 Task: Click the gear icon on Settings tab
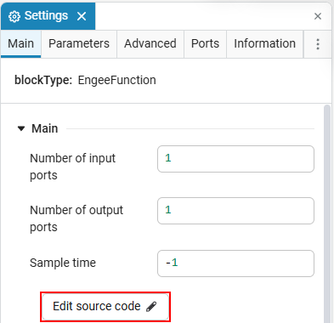(x=14, y=16)
